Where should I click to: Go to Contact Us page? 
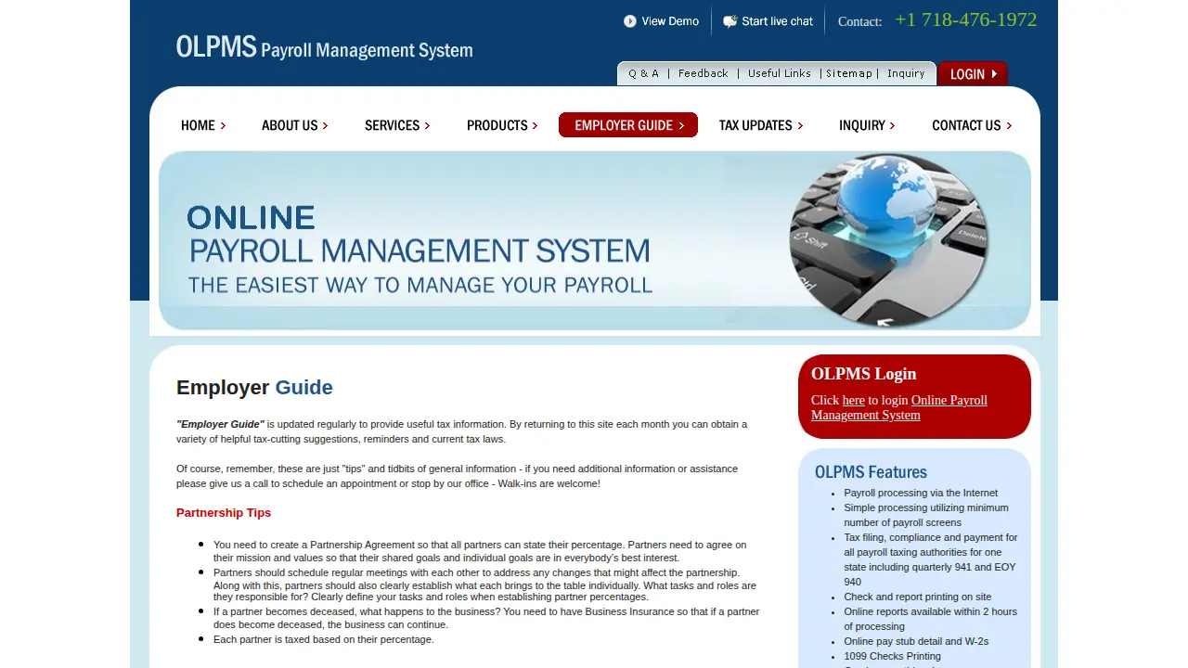[x=972, y=125]
